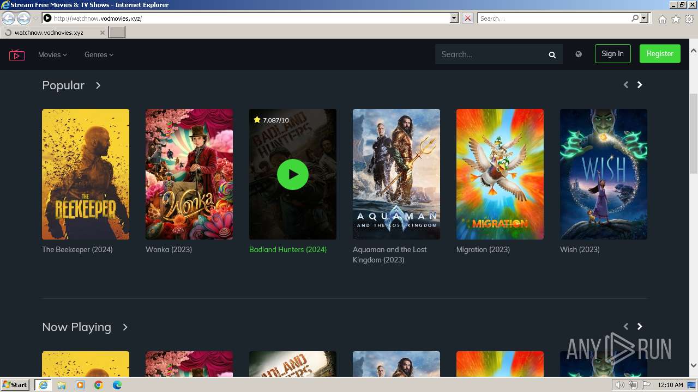Open the Movies dropdown menu
The width and height of the screenshot is (698, 392).
52,54
